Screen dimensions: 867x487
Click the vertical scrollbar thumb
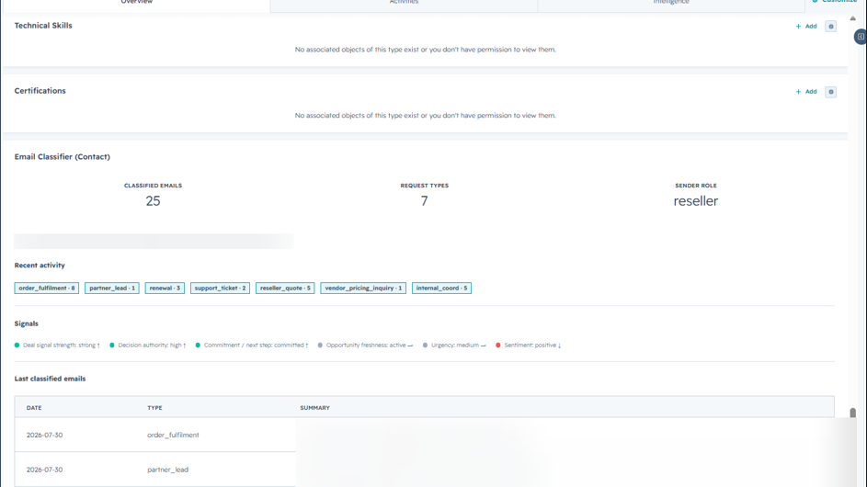click(x=852, y=413)
